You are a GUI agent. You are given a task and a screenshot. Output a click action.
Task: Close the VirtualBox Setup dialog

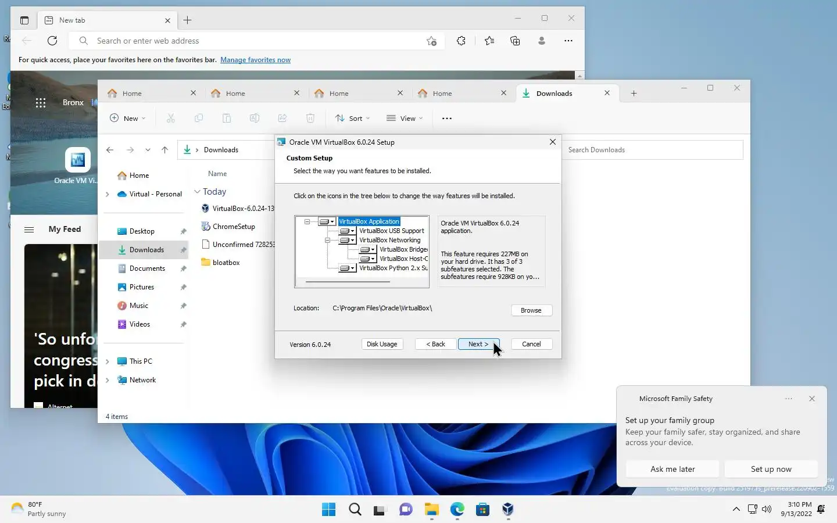(553, 142)
